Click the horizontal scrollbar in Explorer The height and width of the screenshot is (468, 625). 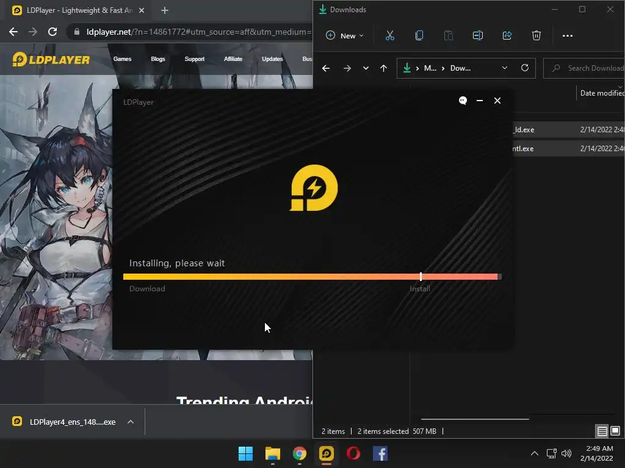(x=475, y=419)
